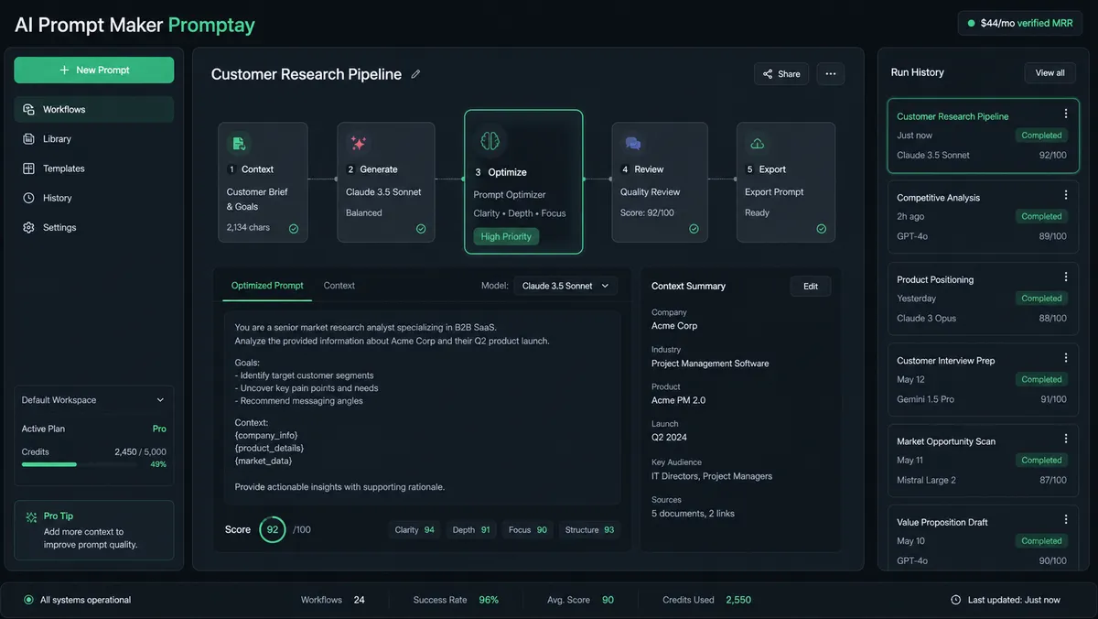The height and width of the screenshot is (619, 1098).
Task: Edit pipeline title with pencil icon
Action: [415, 74]
